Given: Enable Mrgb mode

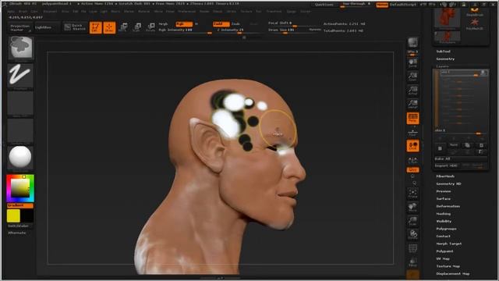Looking at the screenshot, I should pyautogui.click(x=163, y=24).
